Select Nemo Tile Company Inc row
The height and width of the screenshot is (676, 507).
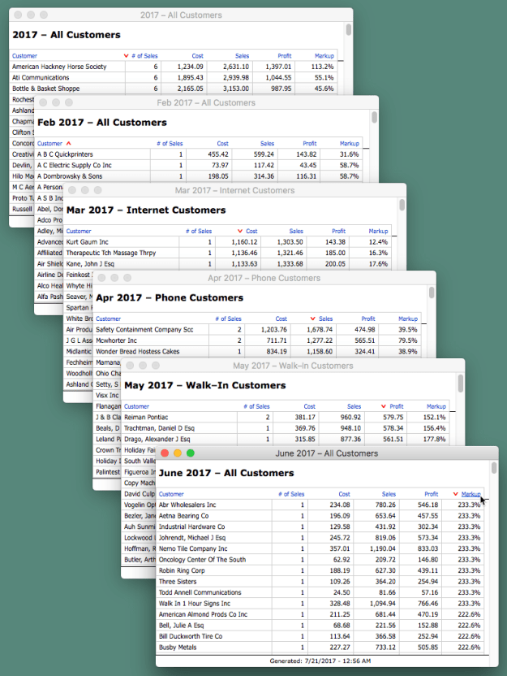[x=320, y=548]
